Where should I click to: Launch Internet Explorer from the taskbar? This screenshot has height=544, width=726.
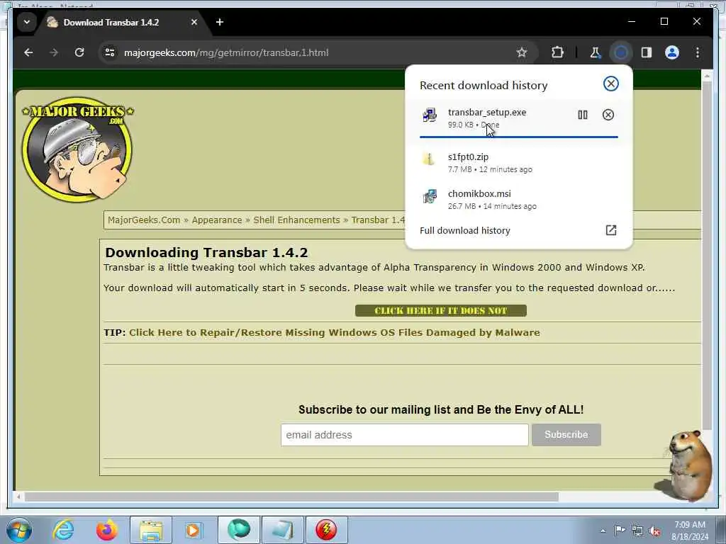pyautogui.click(x=63, y=530)
